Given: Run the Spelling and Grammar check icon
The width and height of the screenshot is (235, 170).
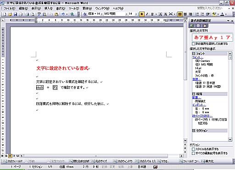Looking at the screenshot, I should [39, 14].
